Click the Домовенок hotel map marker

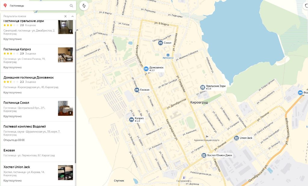(146, 68)
